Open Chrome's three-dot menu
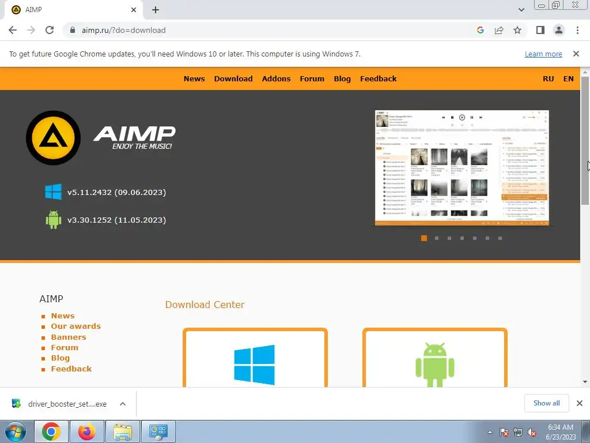 [x=577, y=30]
